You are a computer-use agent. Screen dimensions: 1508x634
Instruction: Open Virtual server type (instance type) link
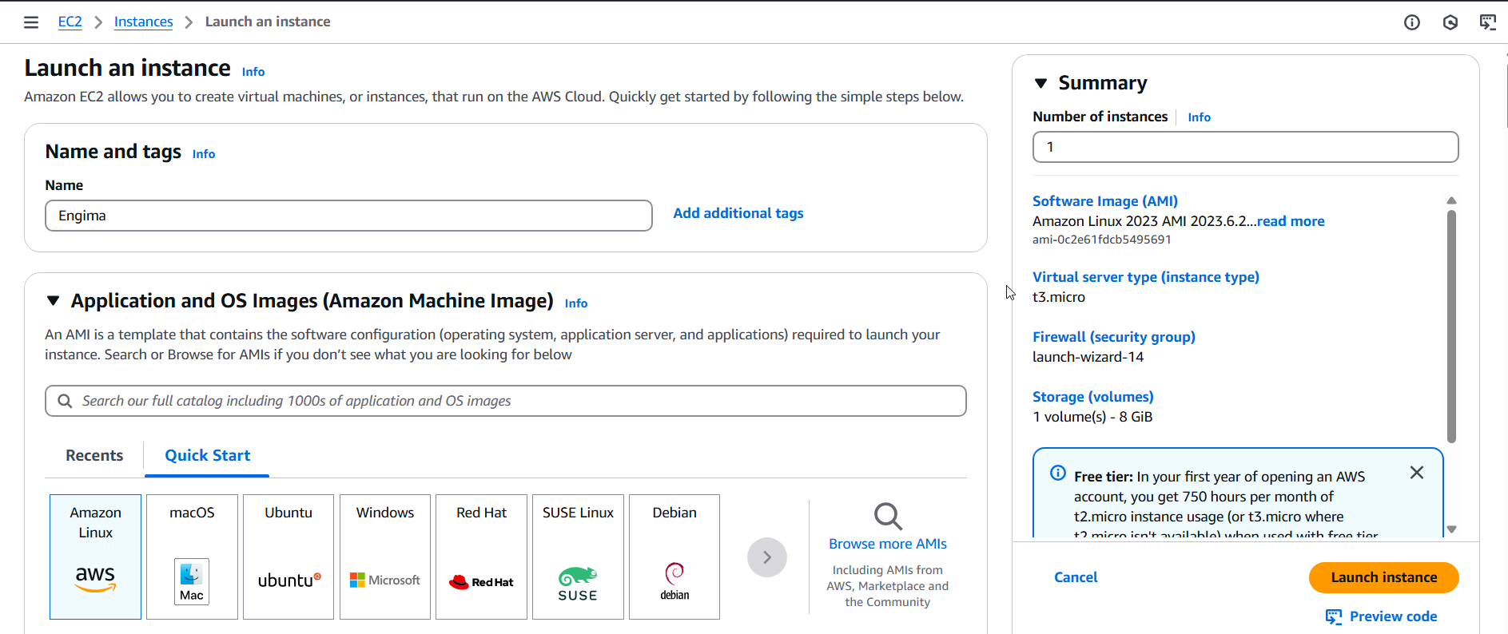(1145, 277)
